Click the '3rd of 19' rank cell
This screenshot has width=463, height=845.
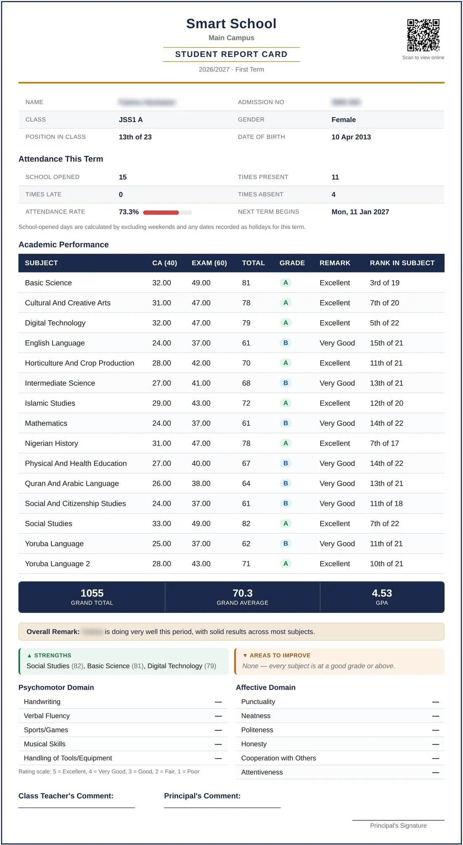click(x=385, y=283)
